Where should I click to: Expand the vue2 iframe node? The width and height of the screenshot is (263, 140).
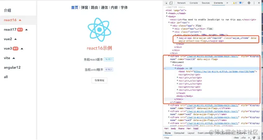point(169,111)
